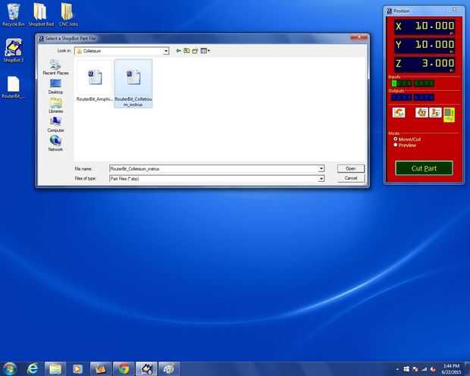Go up one folder level
The height and width of the screenshot is (376, 470).
186,51
